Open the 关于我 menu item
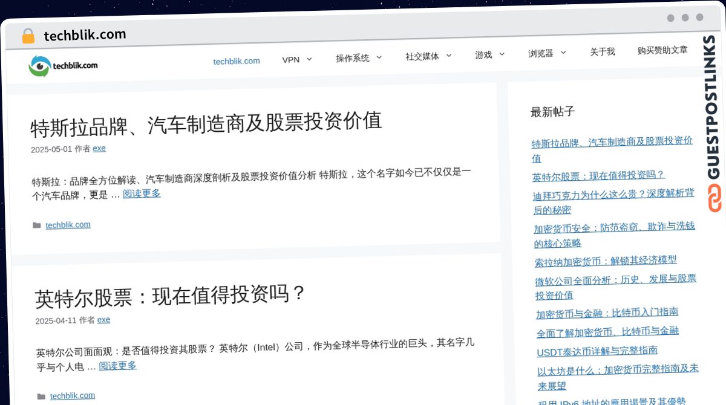726x405 pixels. [x=602, y=52]
